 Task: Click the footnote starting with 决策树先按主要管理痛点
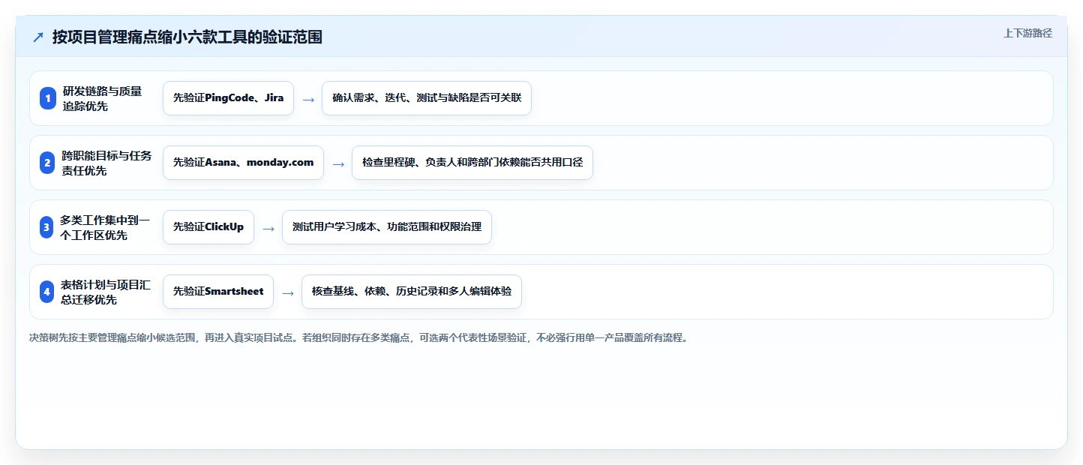coord(358,338)
